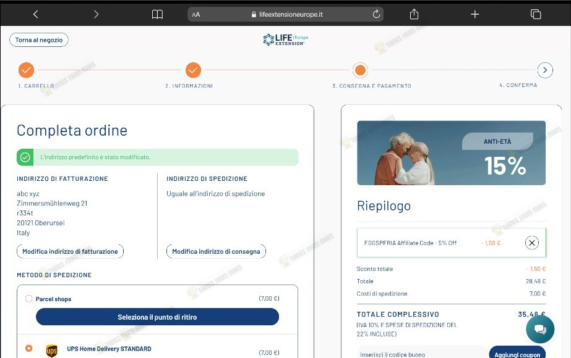Reload the page with the refresh icon
Screen dimensions: 571x358
[x=377, y=14]
